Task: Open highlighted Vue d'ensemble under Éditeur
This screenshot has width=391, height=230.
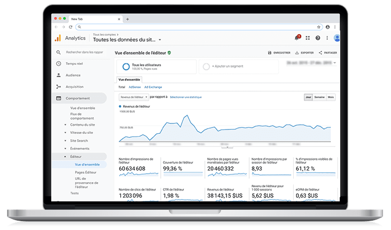Action: [87, 165]
